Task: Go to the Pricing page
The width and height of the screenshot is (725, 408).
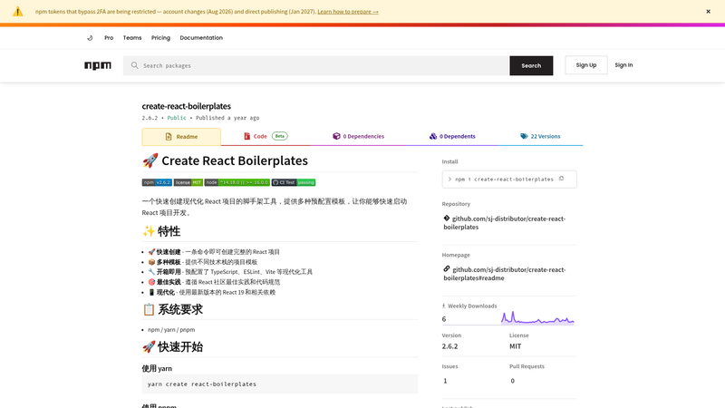Action: click(x=160, y=38)
